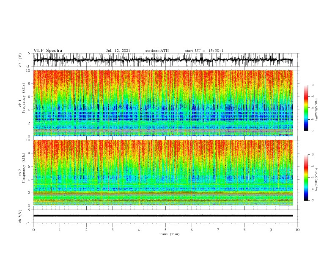Click the "start UT = 15:30:1" text

point(204,51)
